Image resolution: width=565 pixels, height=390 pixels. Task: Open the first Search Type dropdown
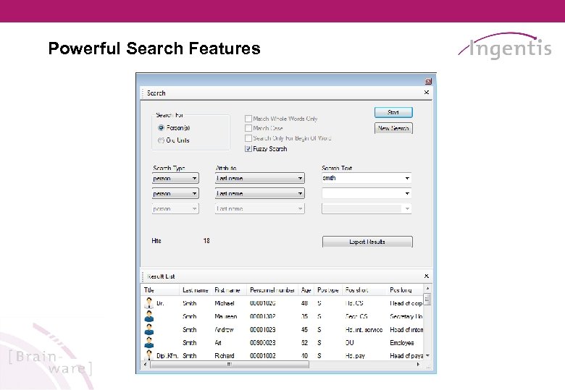click(x=175, y=179)
